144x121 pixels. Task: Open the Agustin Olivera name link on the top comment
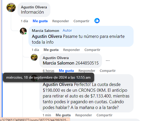[x=34, y=7]
